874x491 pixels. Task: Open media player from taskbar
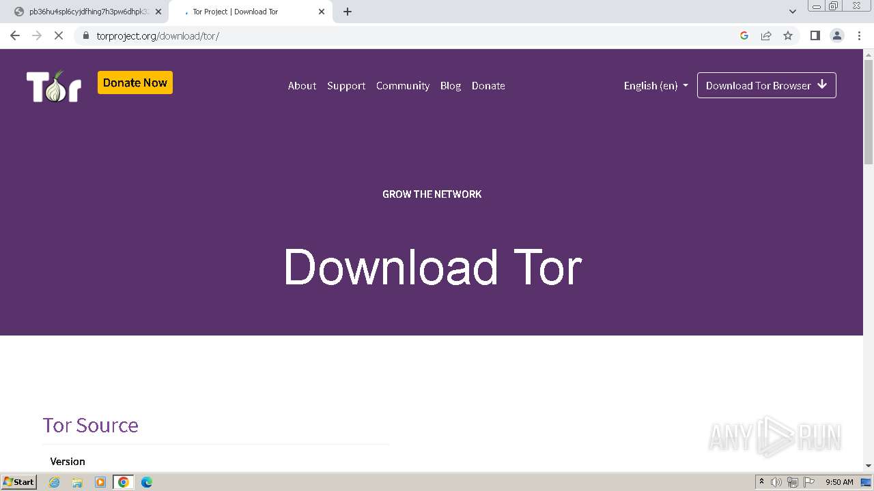tap(100, 482)
